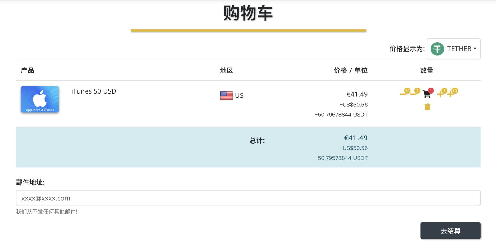Select the ~50.79578844 USDT total price
Screen dimensions: 496x244
(341, 158)
